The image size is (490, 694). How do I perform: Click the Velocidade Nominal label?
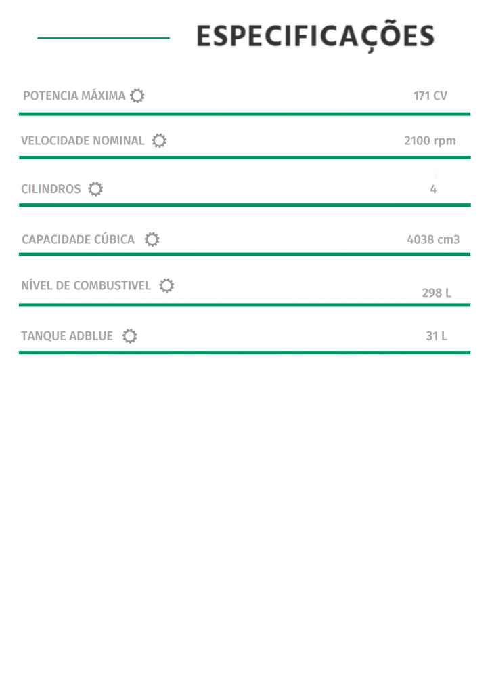click(x=83, y=141)
